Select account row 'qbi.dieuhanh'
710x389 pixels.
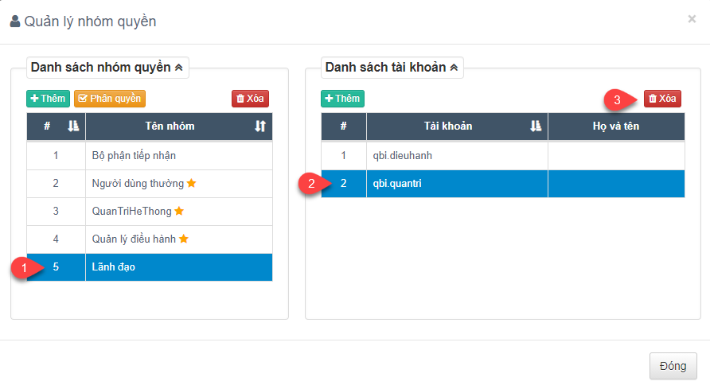457,155
